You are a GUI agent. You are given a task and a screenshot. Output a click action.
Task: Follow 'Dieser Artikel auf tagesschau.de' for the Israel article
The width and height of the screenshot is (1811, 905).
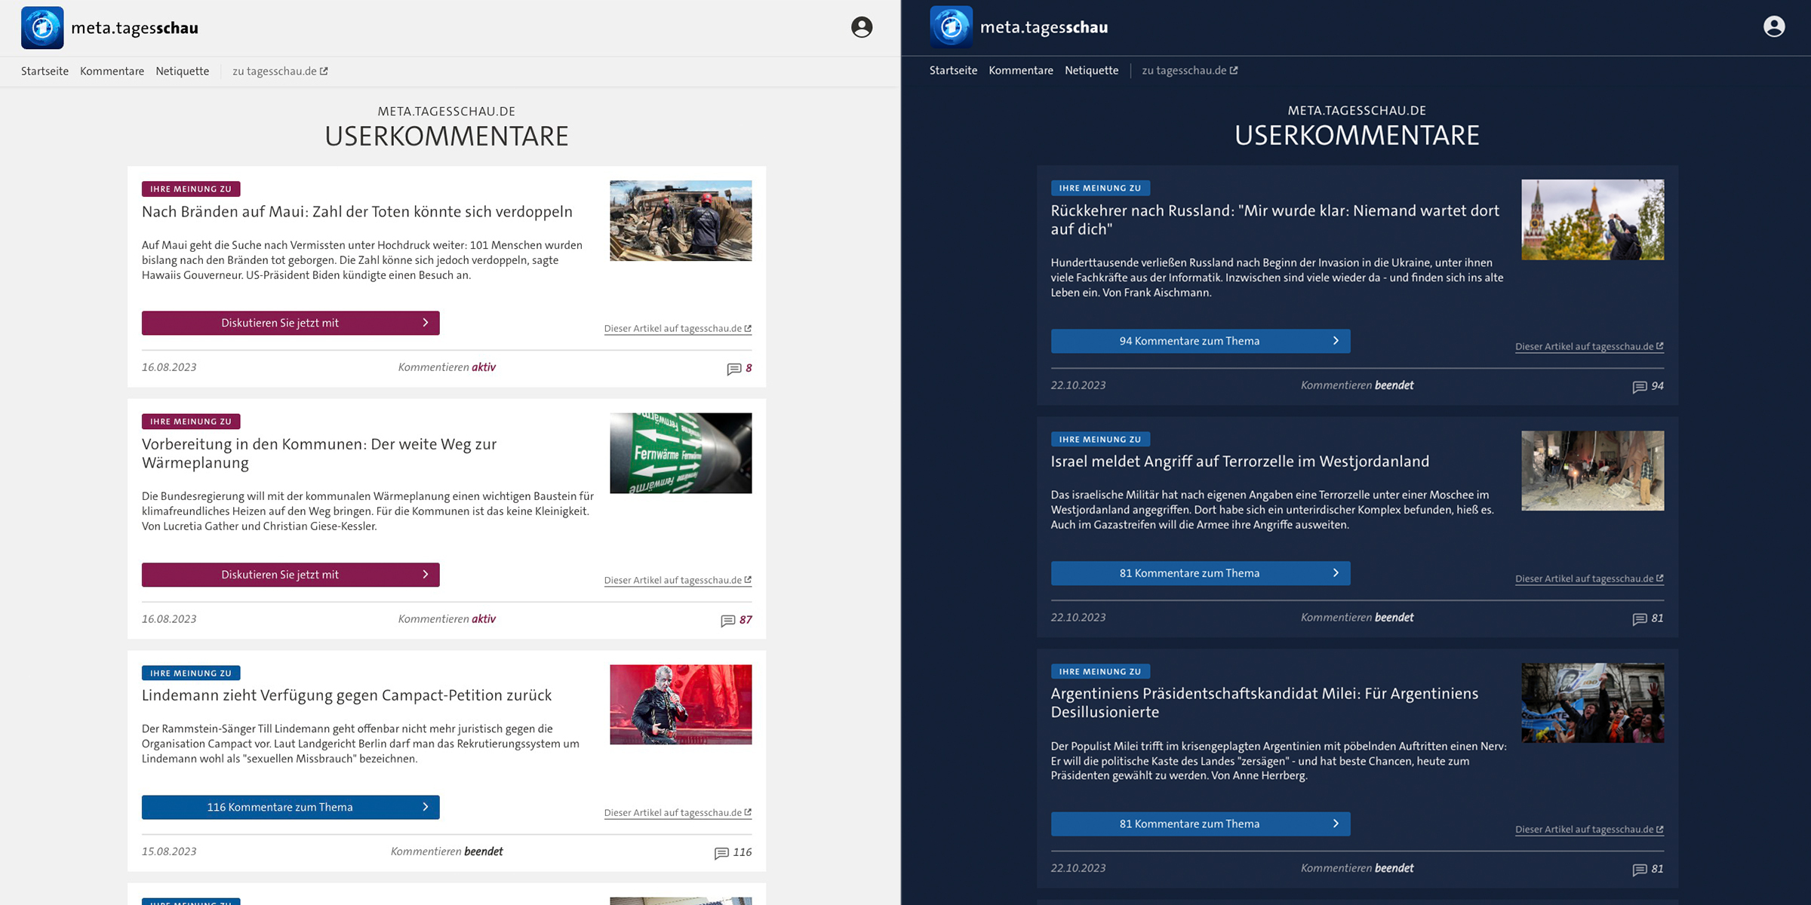[x=1589, y=579]
